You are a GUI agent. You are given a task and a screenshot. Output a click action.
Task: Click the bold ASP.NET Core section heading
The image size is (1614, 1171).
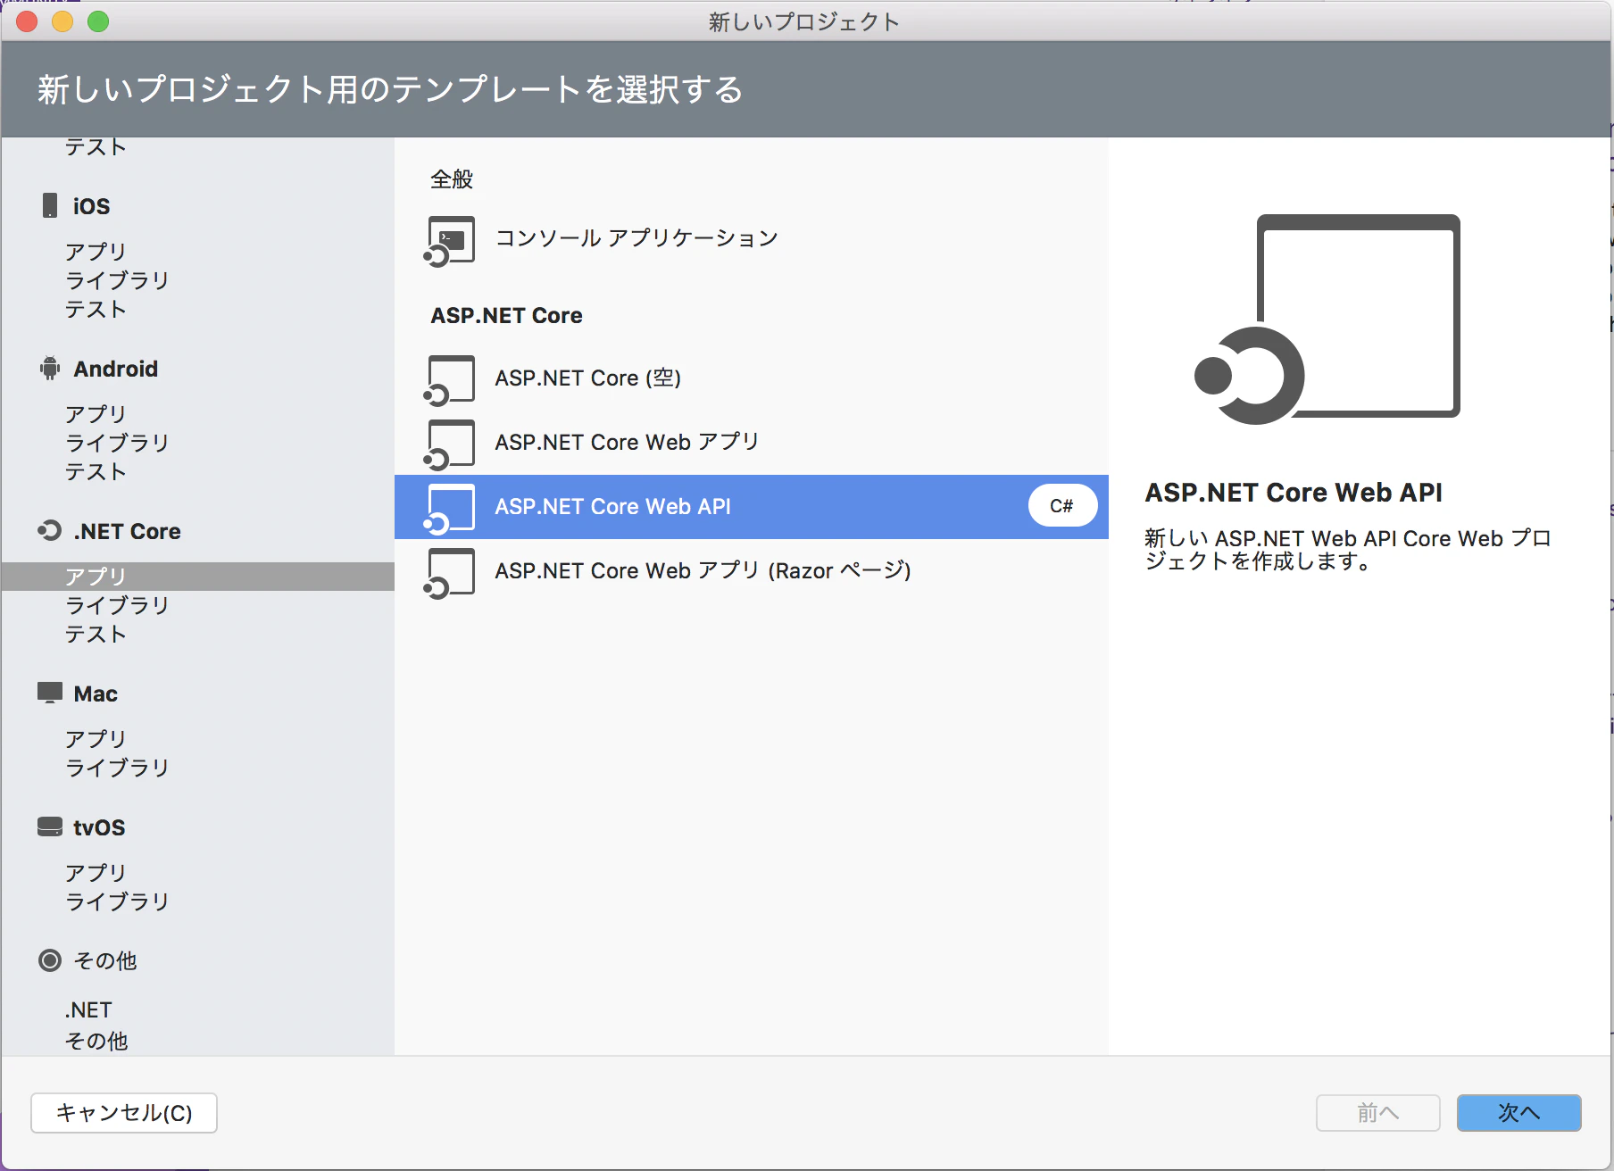click(506, 315)
